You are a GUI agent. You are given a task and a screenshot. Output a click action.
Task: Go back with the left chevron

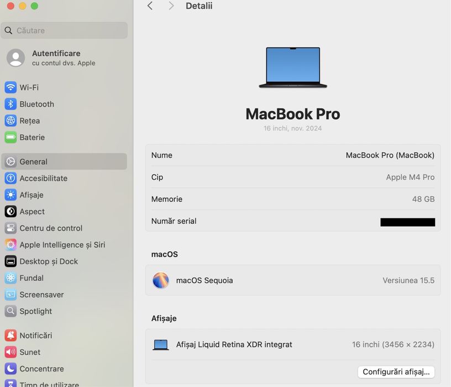[x=150, y=6]
